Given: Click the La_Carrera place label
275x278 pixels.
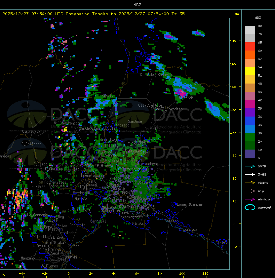Looking at the screenshot, I should 37,215.
